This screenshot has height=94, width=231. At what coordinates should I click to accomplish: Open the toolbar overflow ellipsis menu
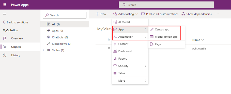pos(217,14)
